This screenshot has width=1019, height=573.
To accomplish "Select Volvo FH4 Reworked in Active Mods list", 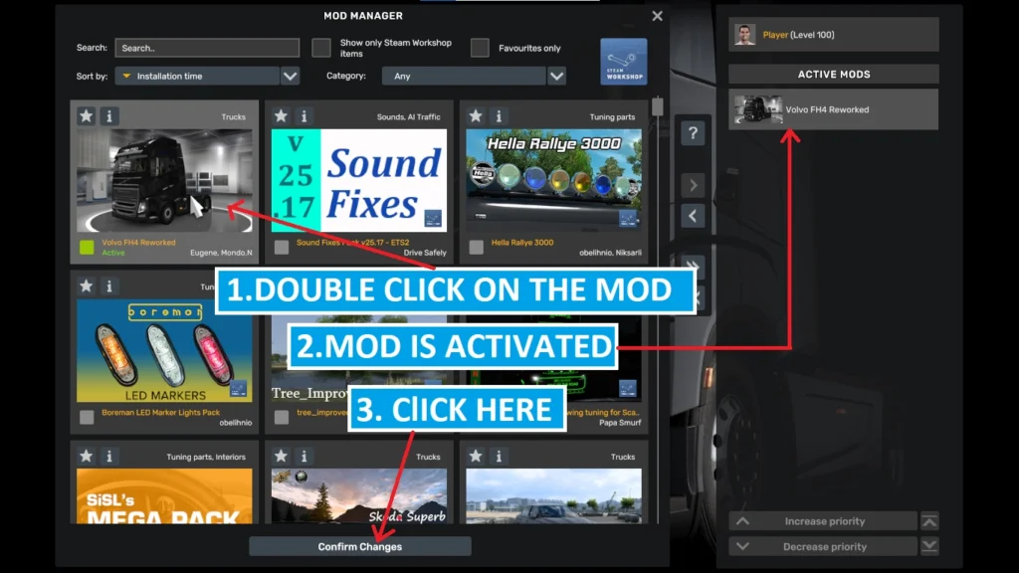I will tap(833, 109).
